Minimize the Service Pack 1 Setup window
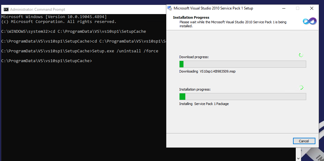 [x=283, y=8]
